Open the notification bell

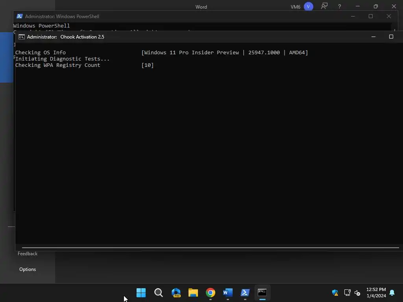pyautogui.click(x=392, y=293)
